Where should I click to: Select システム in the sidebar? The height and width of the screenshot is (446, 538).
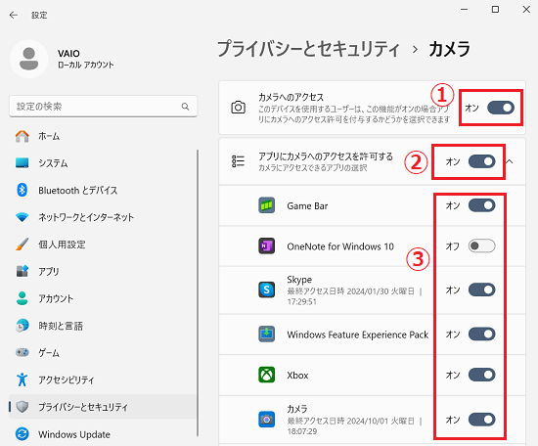(x=103, y=163)
